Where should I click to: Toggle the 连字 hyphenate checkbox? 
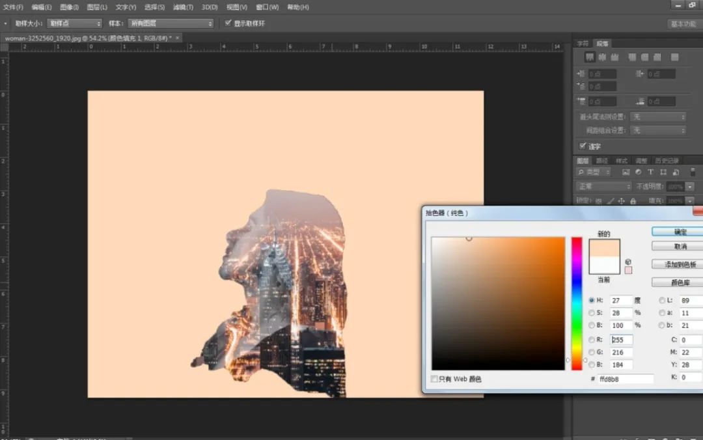pos(583,146)
